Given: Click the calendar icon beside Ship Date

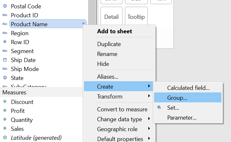Looking at the screenshot, I should (x=5, y=60).
